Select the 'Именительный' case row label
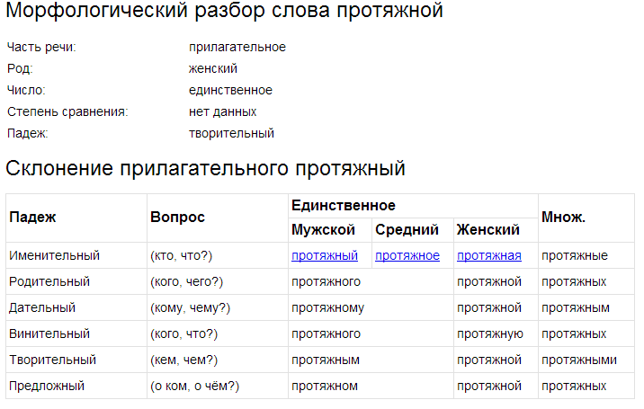This screenshot has width=644, height=409. click(54, 255)
